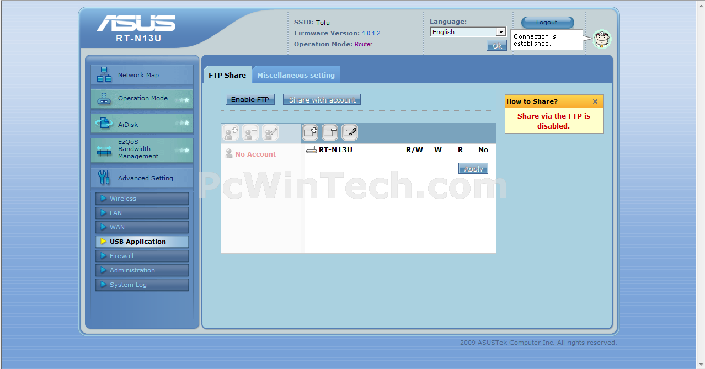Click the modify account icon
The height and width of the screenshot is (369, 705).
(270, 132)
